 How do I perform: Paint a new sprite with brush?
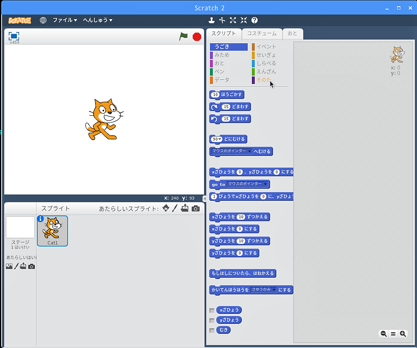point(175,208)
